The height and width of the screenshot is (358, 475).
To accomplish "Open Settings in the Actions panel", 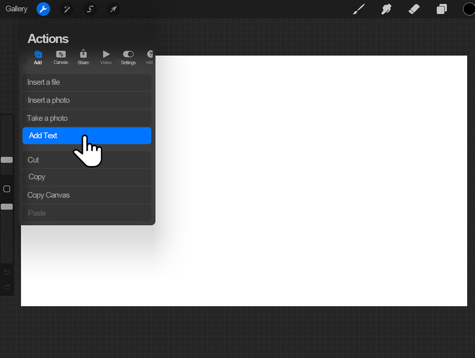I will click(x=128, y=57).
